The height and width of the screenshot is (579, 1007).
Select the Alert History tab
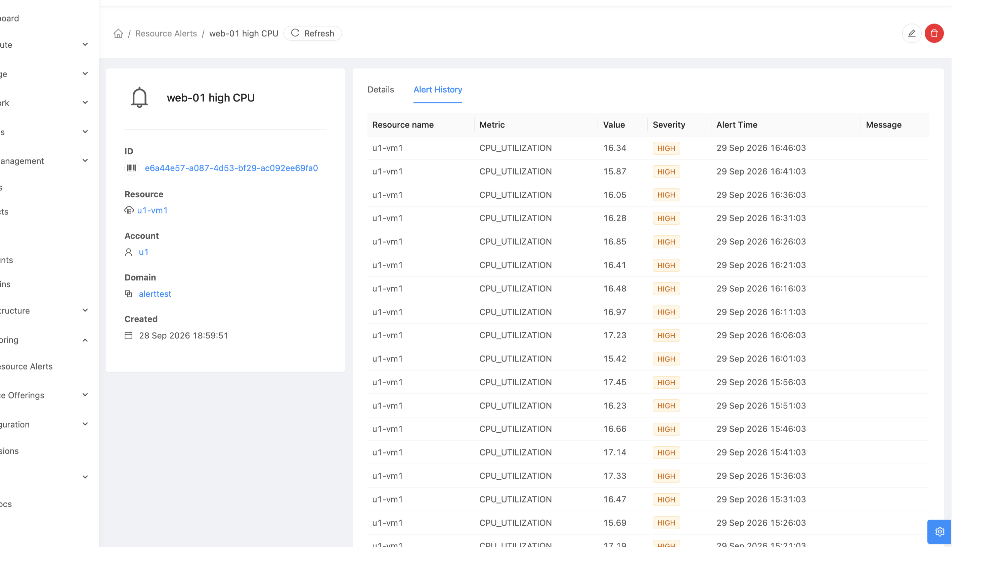[x=438, y=90]
